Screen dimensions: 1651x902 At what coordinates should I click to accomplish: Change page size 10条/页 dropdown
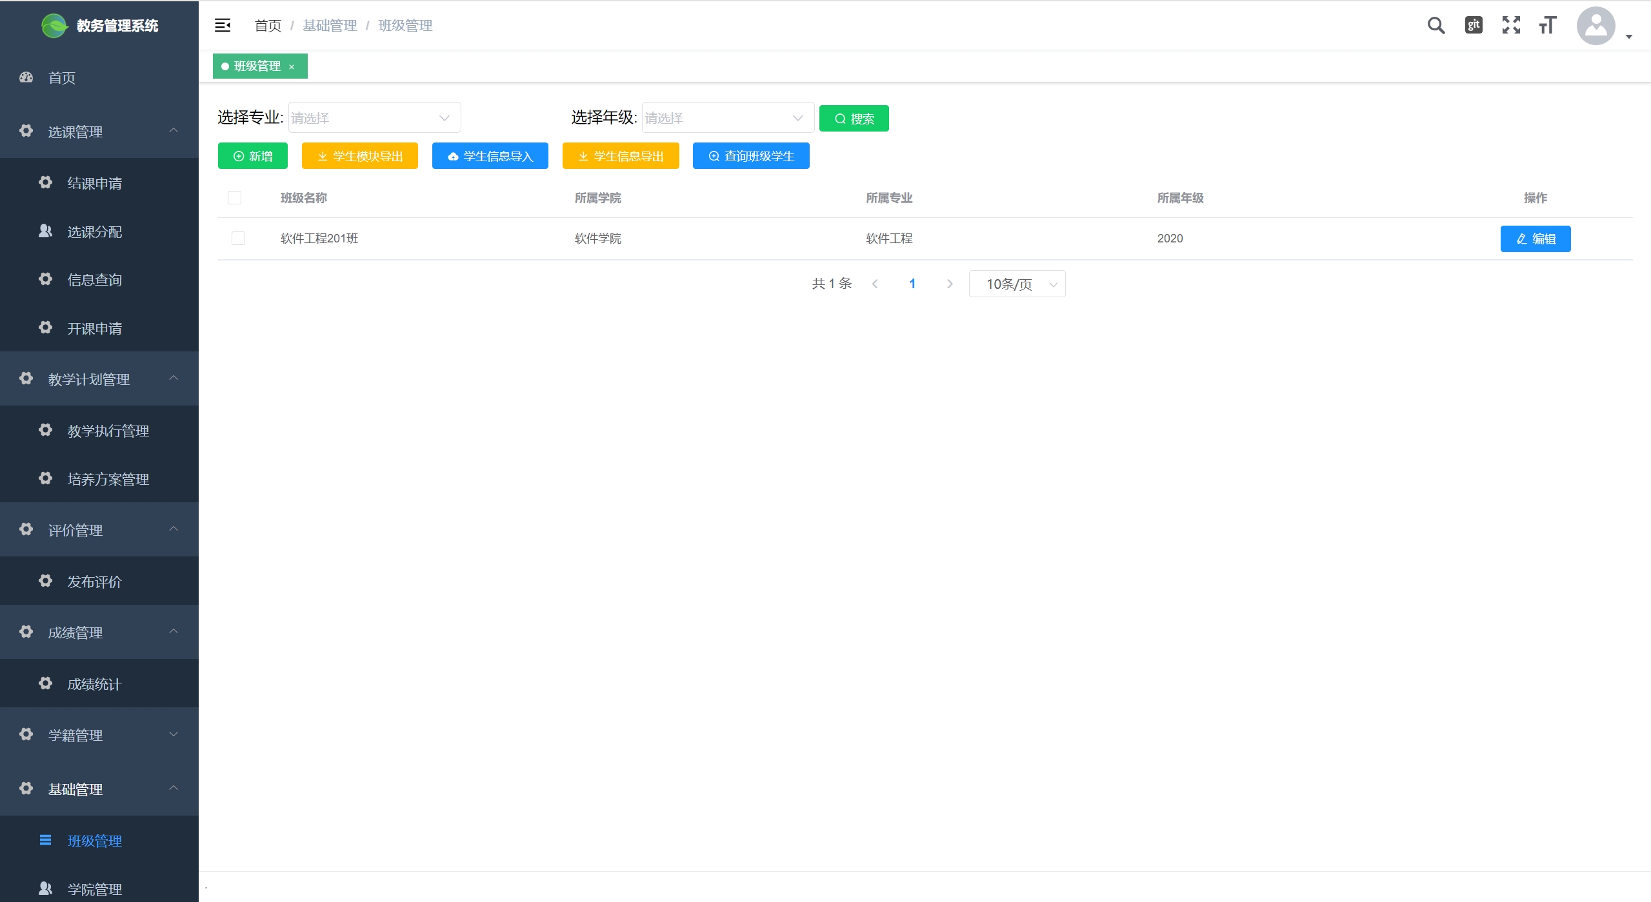1017,284
